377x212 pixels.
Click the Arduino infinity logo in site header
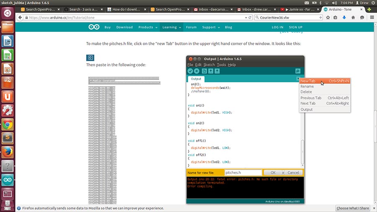94,27
